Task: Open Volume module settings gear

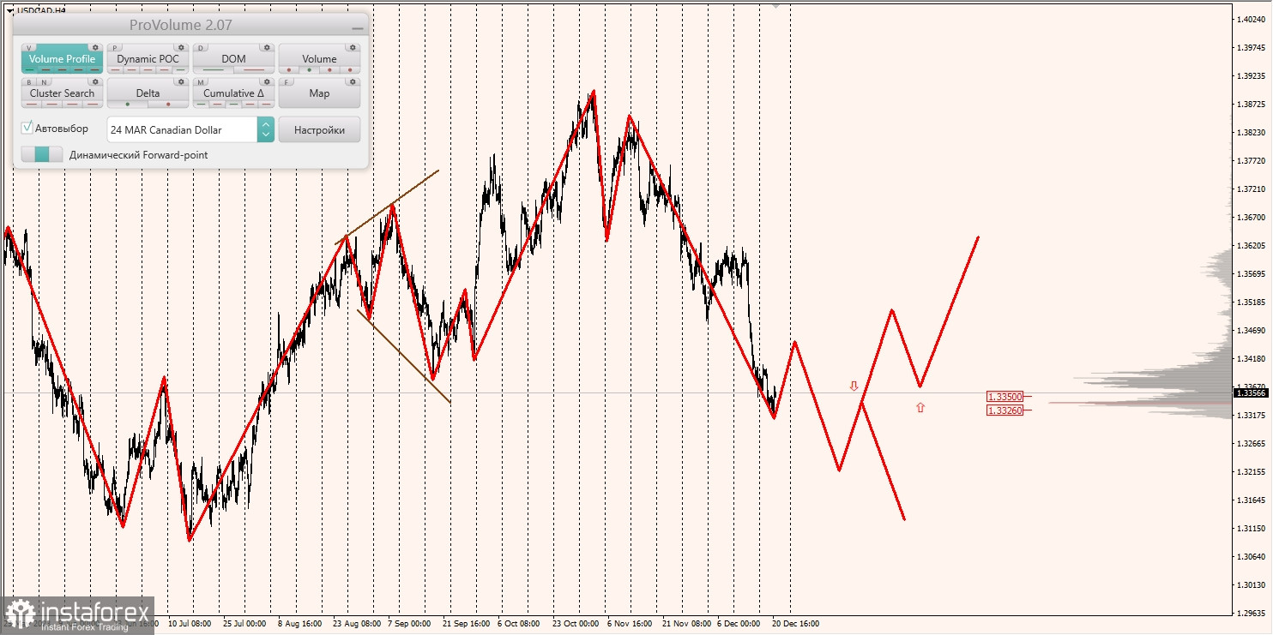Action: pos(353,48)
